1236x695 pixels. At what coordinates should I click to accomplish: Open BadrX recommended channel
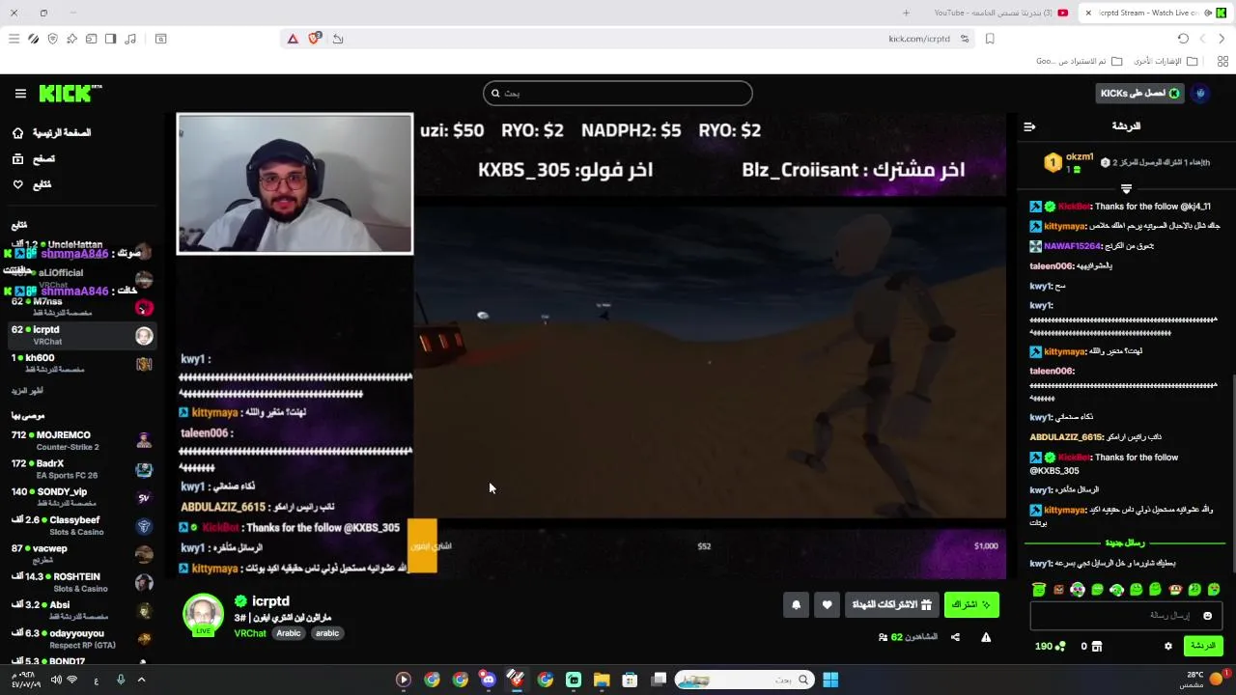81,469
